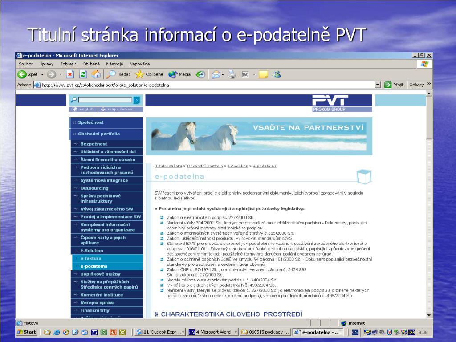The width and height of the screenshot is (456, 342).
Task: Click the Mail envelope toolbar icon
Action: 216,74
